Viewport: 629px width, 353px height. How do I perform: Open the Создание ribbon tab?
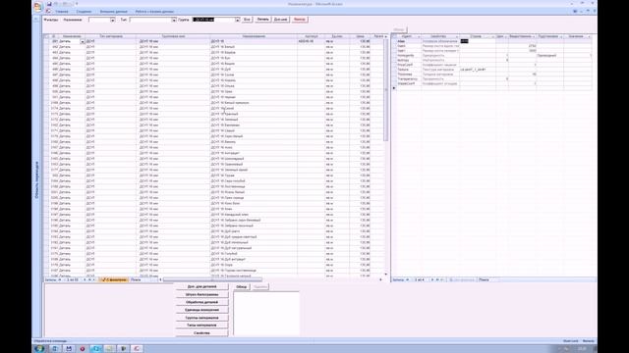[84, 12]
